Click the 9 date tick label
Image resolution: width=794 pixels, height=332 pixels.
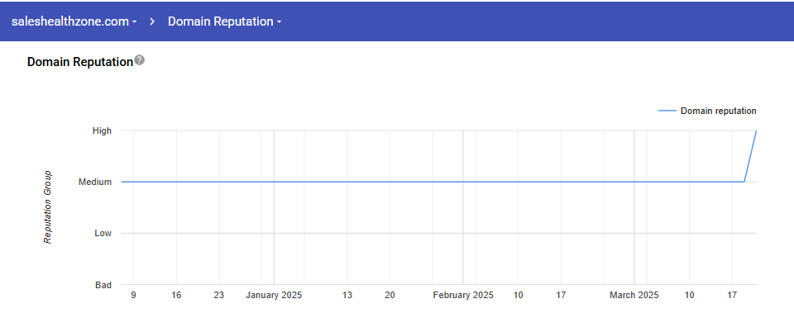pyautogui.click(x=133, y=295)
